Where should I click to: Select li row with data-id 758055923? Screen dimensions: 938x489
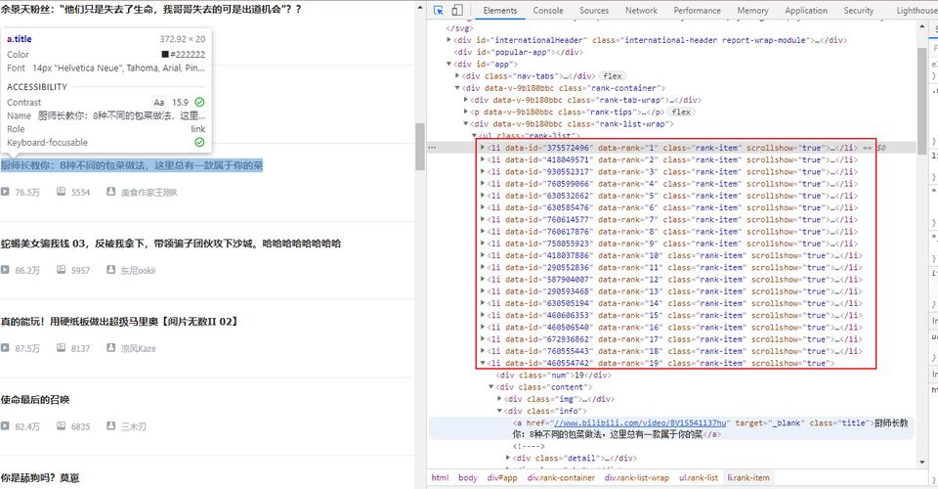[672, 244]
